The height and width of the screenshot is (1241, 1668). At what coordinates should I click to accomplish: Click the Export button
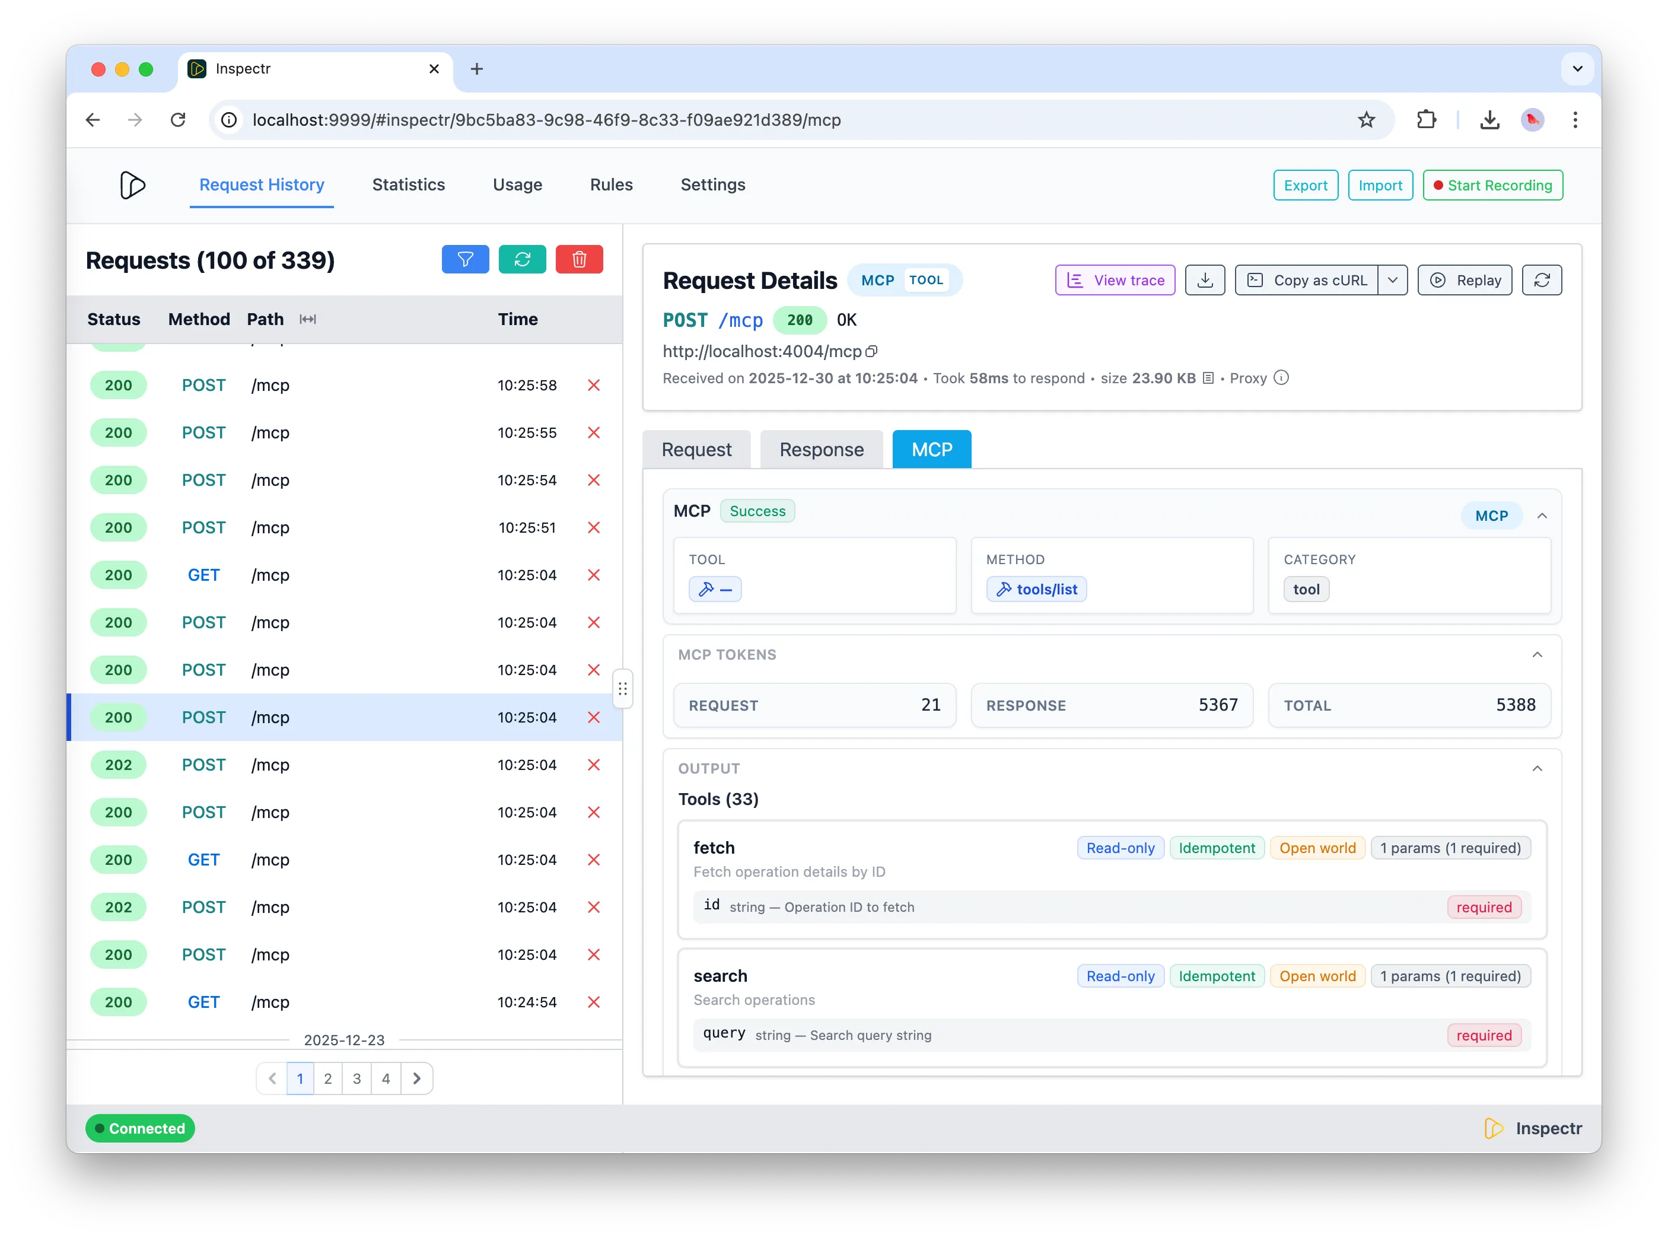coord(1305,185)
